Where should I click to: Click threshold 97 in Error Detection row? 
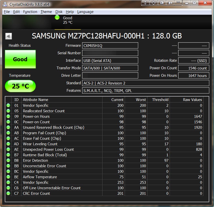click(166, 160)
